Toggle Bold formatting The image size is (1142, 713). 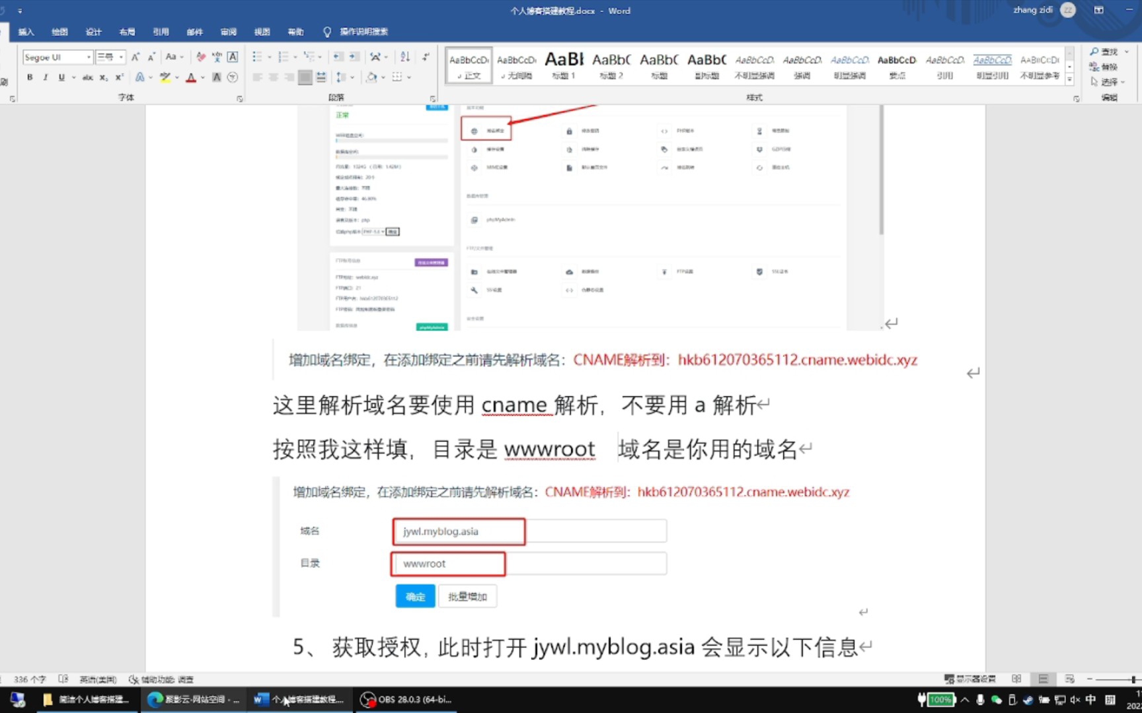(x=30, y=77)
